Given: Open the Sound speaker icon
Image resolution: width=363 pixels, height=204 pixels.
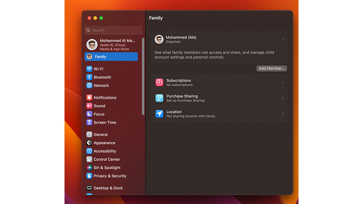Looking at the screenshot, I should pyautogui.click(x=89, y=106).
